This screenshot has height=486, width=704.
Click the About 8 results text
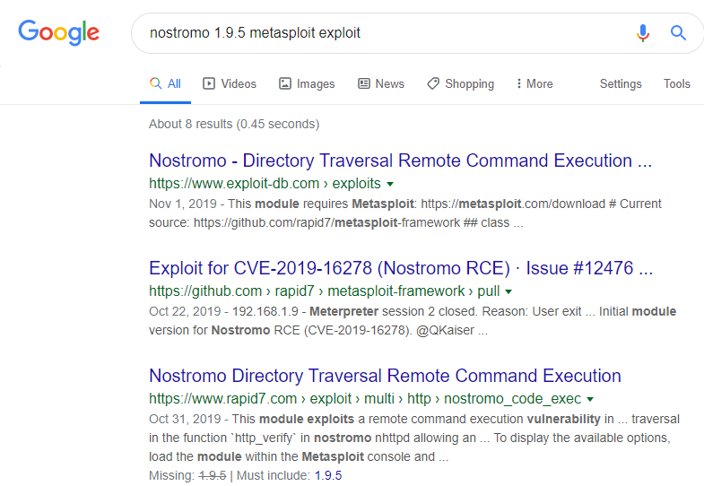(234, 124)
